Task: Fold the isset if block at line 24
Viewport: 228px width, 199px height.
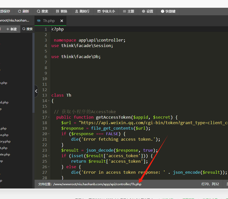Action: [49, 156]
